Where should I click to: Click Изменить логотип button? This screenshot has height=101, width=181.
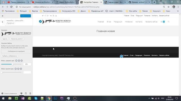[17, 39]
